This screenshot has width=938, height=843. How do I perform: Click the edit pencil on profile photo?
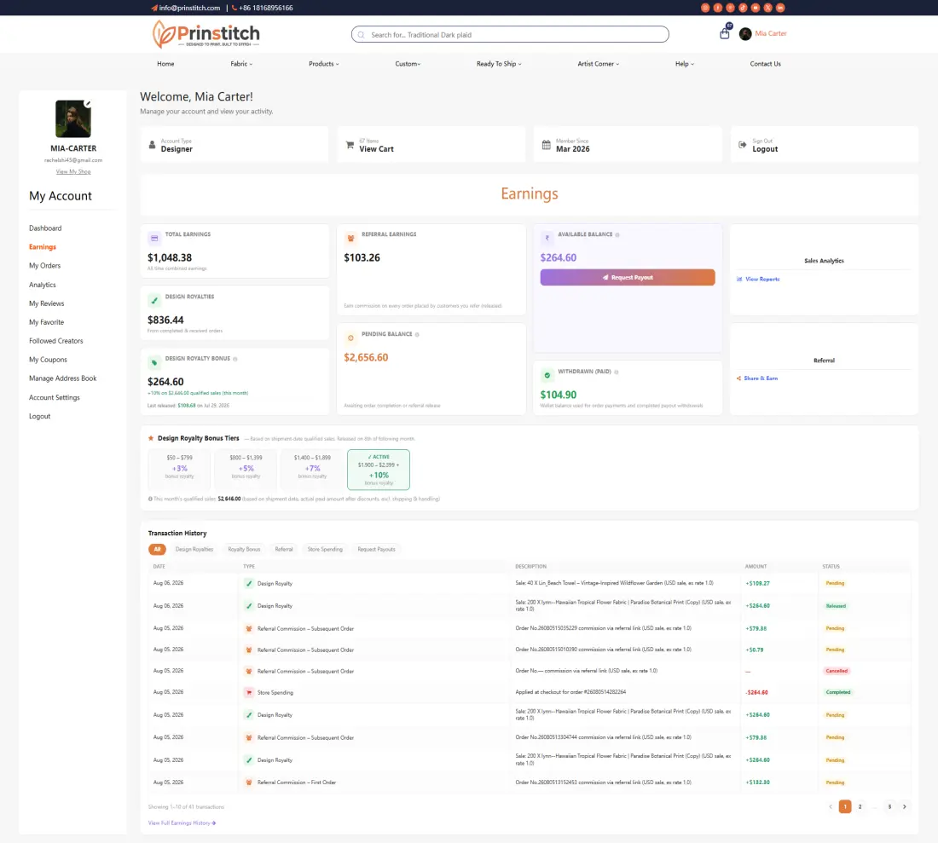coord(88,103)
